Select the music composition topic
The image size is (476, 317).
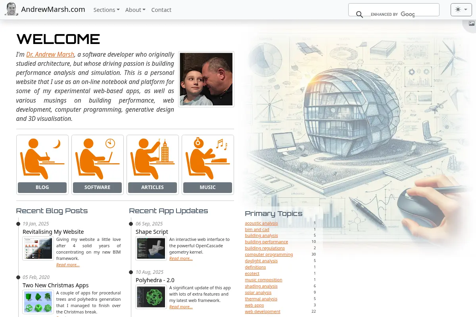[x=263, y=280]
